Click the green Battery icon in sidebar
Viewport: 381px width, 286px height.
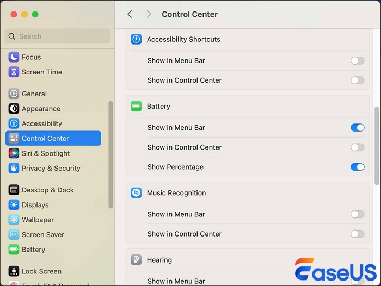pyautogui.click(x=14, y=250)
